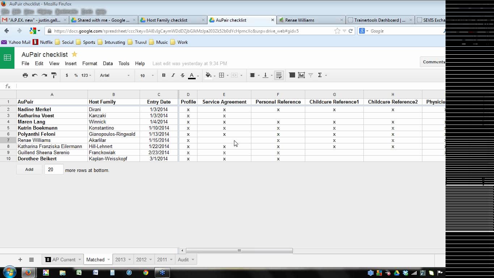Open the horizontal align options
This screenshot has height=278, width=494.
[x=254, y=75]
